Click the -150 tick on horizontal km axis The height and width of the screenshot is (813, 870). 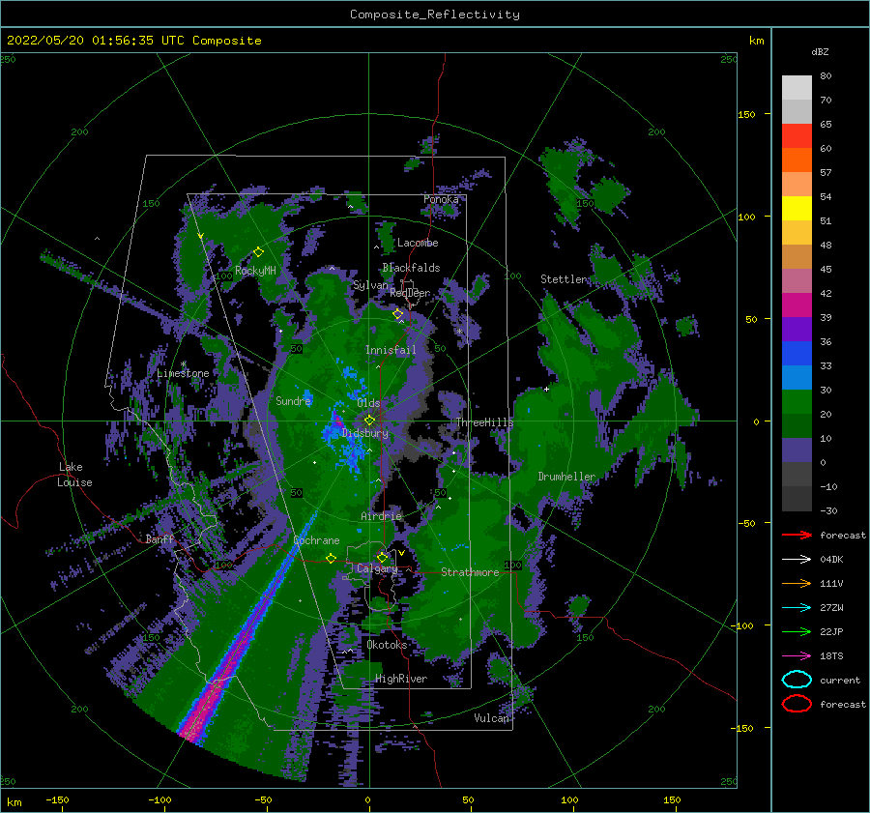pyautogui.click(x=57, y=799)
